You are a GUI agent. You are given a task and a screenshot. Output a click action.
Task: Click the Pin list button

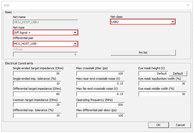pyautogui.click(x=143, y=52)
